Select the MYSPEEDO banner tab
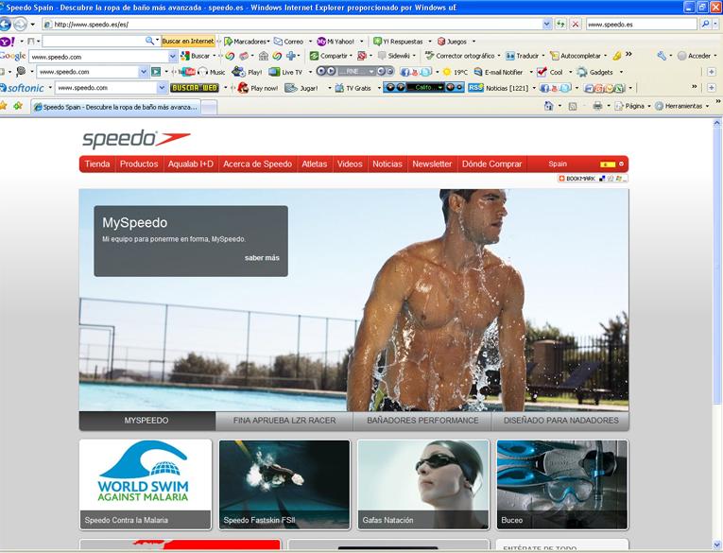Image resolution: width=723 pixels, height=553 pixels. click(146, 421)
